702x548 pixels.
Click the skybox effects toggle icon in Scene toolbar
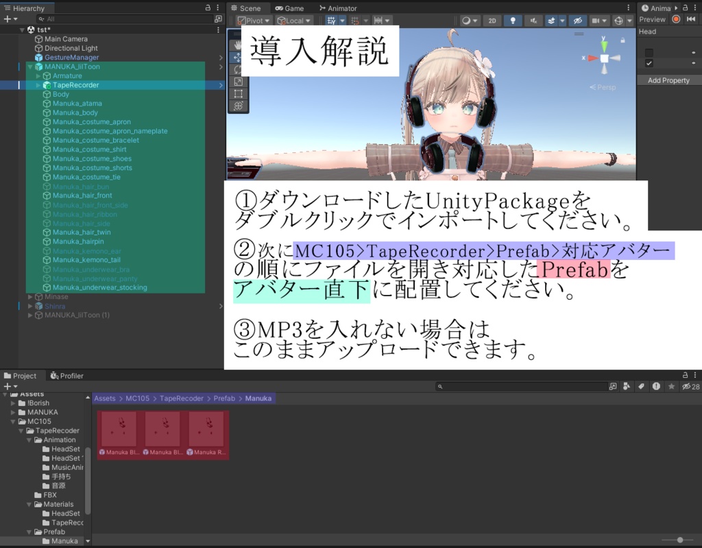coord(552,21)
